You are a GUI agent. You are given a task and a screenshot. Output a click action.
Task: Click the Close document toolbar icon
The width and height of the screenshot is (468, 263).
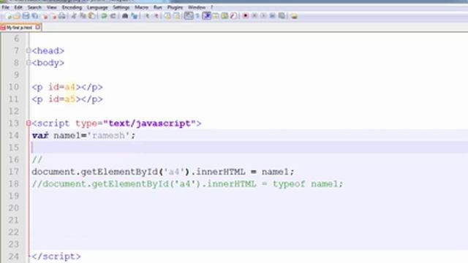(x=45, y=16)
